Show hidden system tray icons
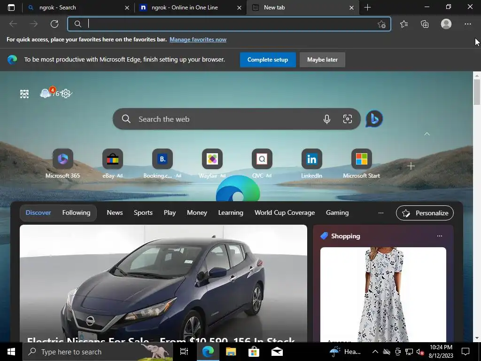 [375, 352]
